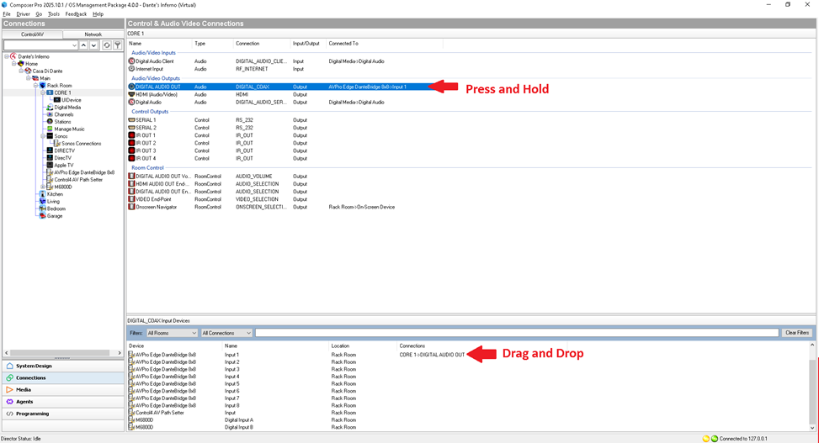Viewport: 819px width, 443px height.
Task: Open the All Rooms filter dropdown
Action: point(172,333)
